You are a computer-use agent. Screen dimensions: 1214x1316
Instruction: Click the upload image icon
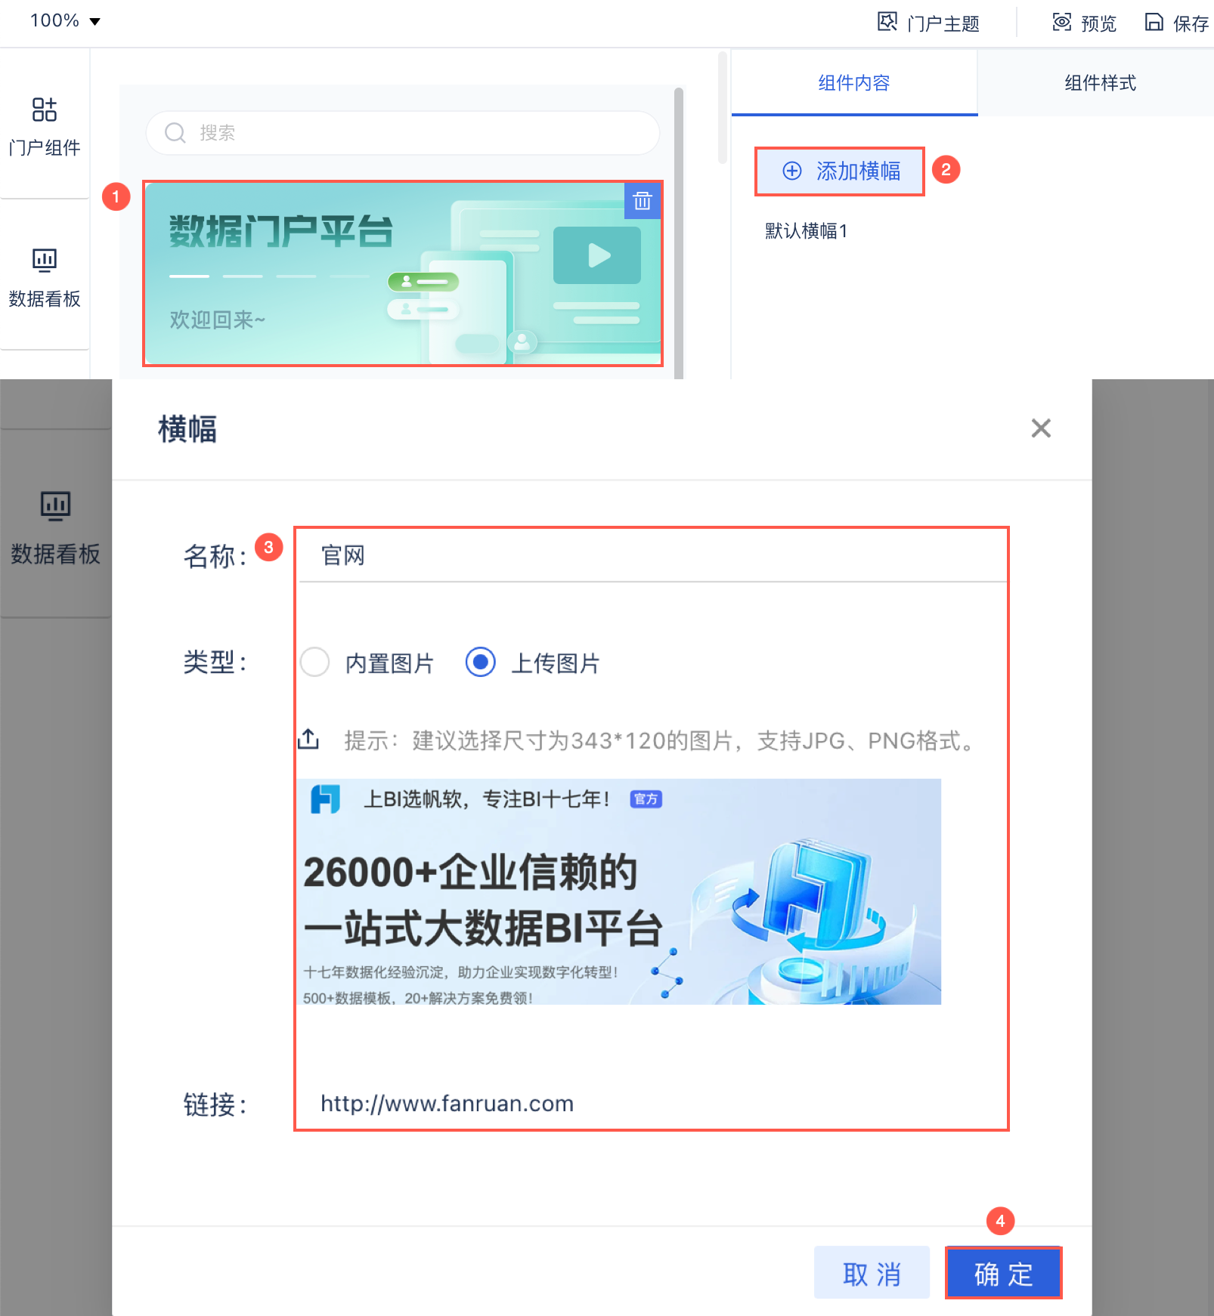tap(308, 739)
